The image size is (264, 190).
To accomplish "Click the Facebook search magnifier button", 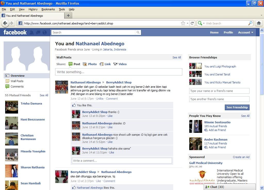I will click(x=138, y=32).
